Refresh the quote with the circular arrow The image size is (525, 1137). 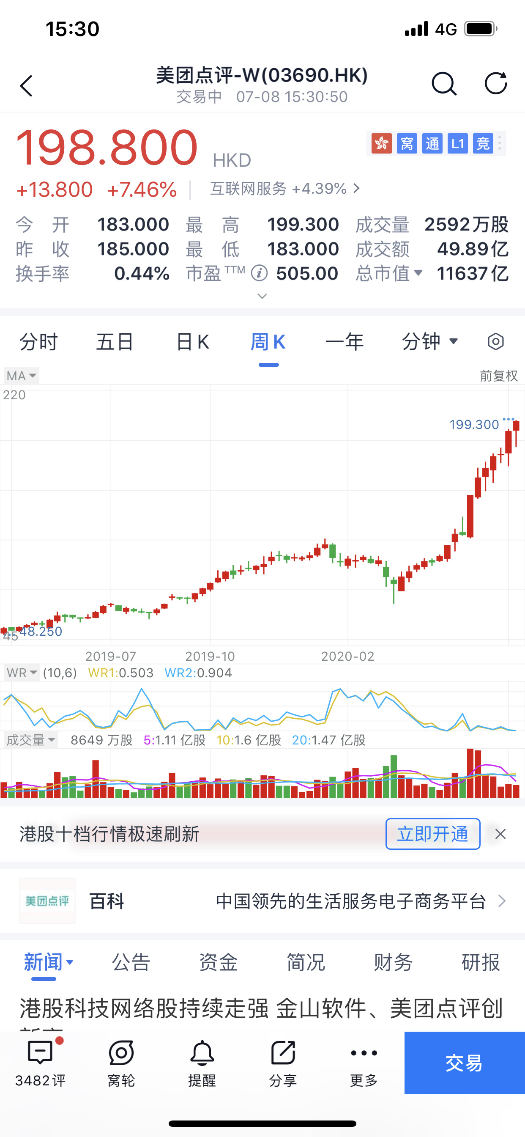click(495, 83)
